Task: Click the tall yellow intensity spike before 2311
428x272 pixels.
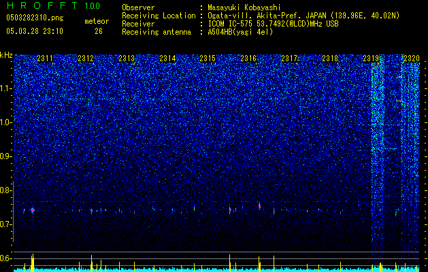Action: coord(33,262)
